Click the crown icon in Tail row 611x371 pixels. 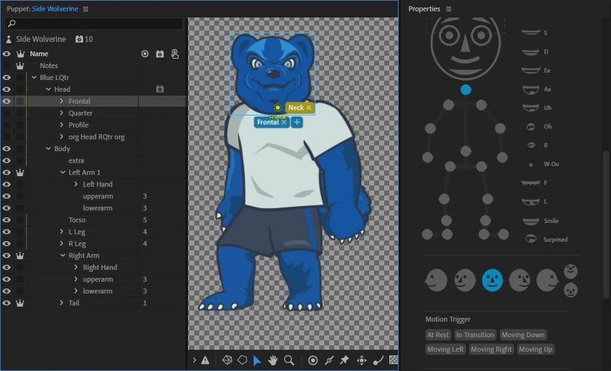[x=20, y=303]
